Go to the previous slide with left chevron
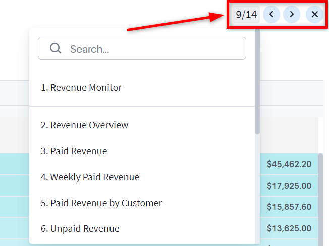 (271, 14)
